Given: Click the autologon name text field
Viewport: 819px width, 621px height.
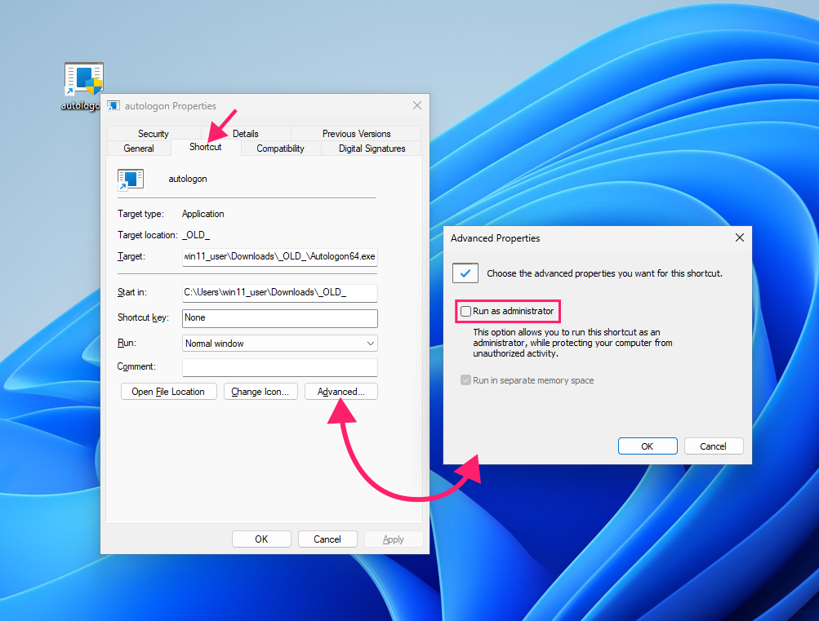Looking at the screenshot, I should pyautogui.click(x=188, y=179).
